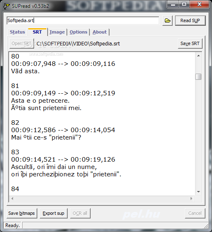The image size is (212, 232).
Task: Click the horizontal scrollbar right arrow
Action: [191, 198]
